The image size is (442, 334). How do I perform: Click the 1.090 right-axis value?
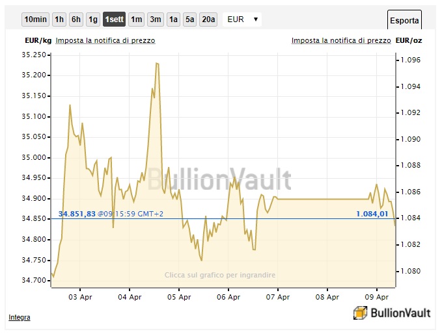tap(410, 139)
